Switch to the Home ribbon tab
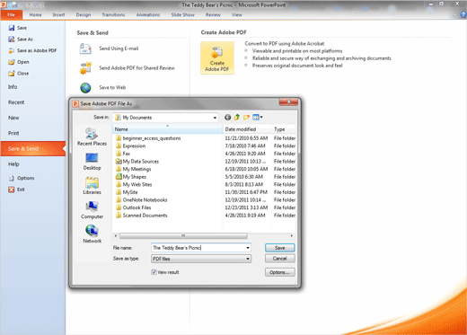This screenshot has width=467, height=335. (35, 14)
